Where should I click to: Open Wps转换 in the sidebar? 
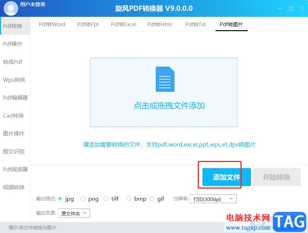pyautogui.click(x=15, y=80)
